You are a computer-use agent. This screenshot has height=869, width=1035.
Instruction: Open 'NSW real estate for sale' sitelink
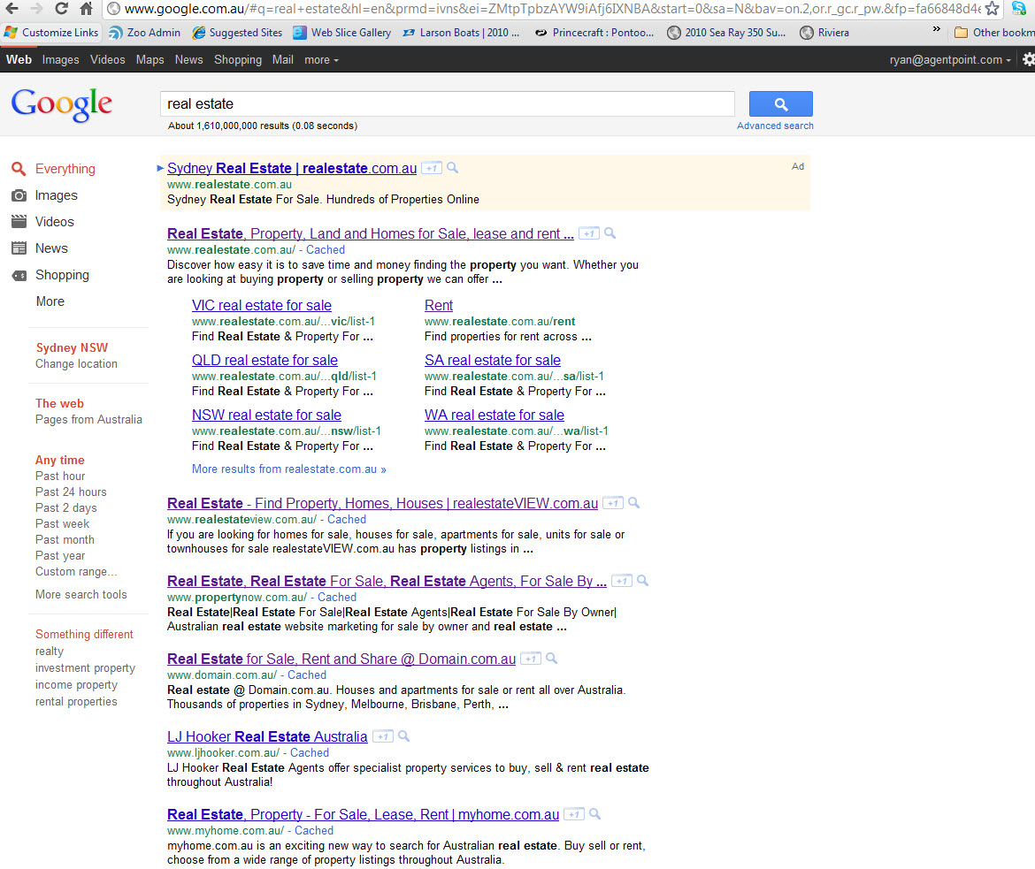(x=266, y=415)
